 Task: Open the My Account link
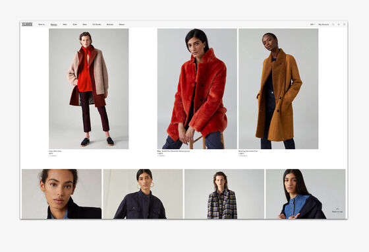tap(324, 24)
